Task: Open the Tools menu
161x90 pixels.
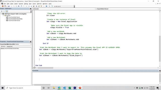Action: coord(34,4)
